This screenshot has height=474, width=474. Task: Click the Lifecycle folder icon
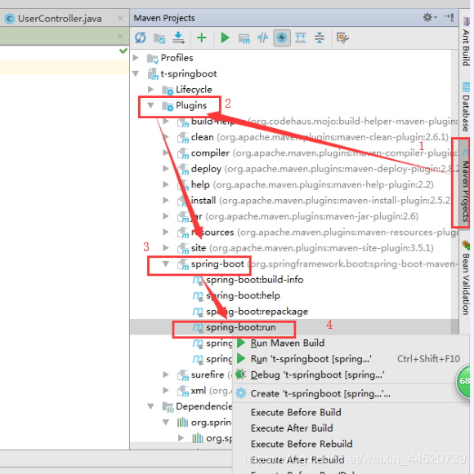(168, 90)
